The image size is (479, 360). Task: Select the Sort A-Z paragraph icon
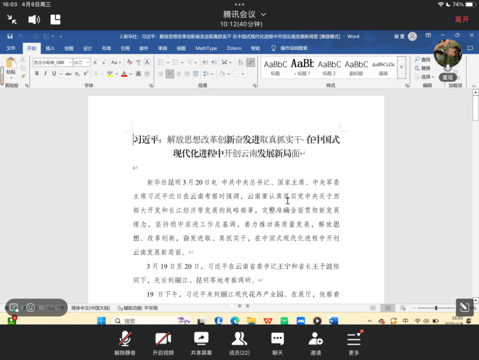(x=240, y=62)
